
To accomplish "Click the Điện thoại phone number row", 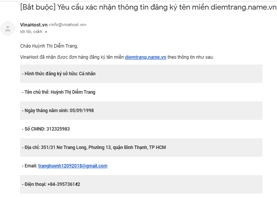I will [141, 184].
